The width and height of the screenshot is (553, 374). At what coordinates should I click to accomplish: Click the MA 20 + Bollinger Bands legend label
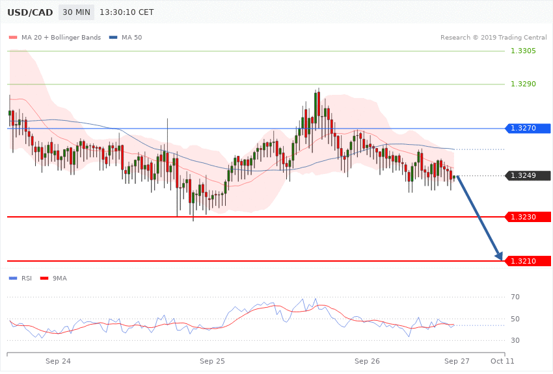coord(61,37)
